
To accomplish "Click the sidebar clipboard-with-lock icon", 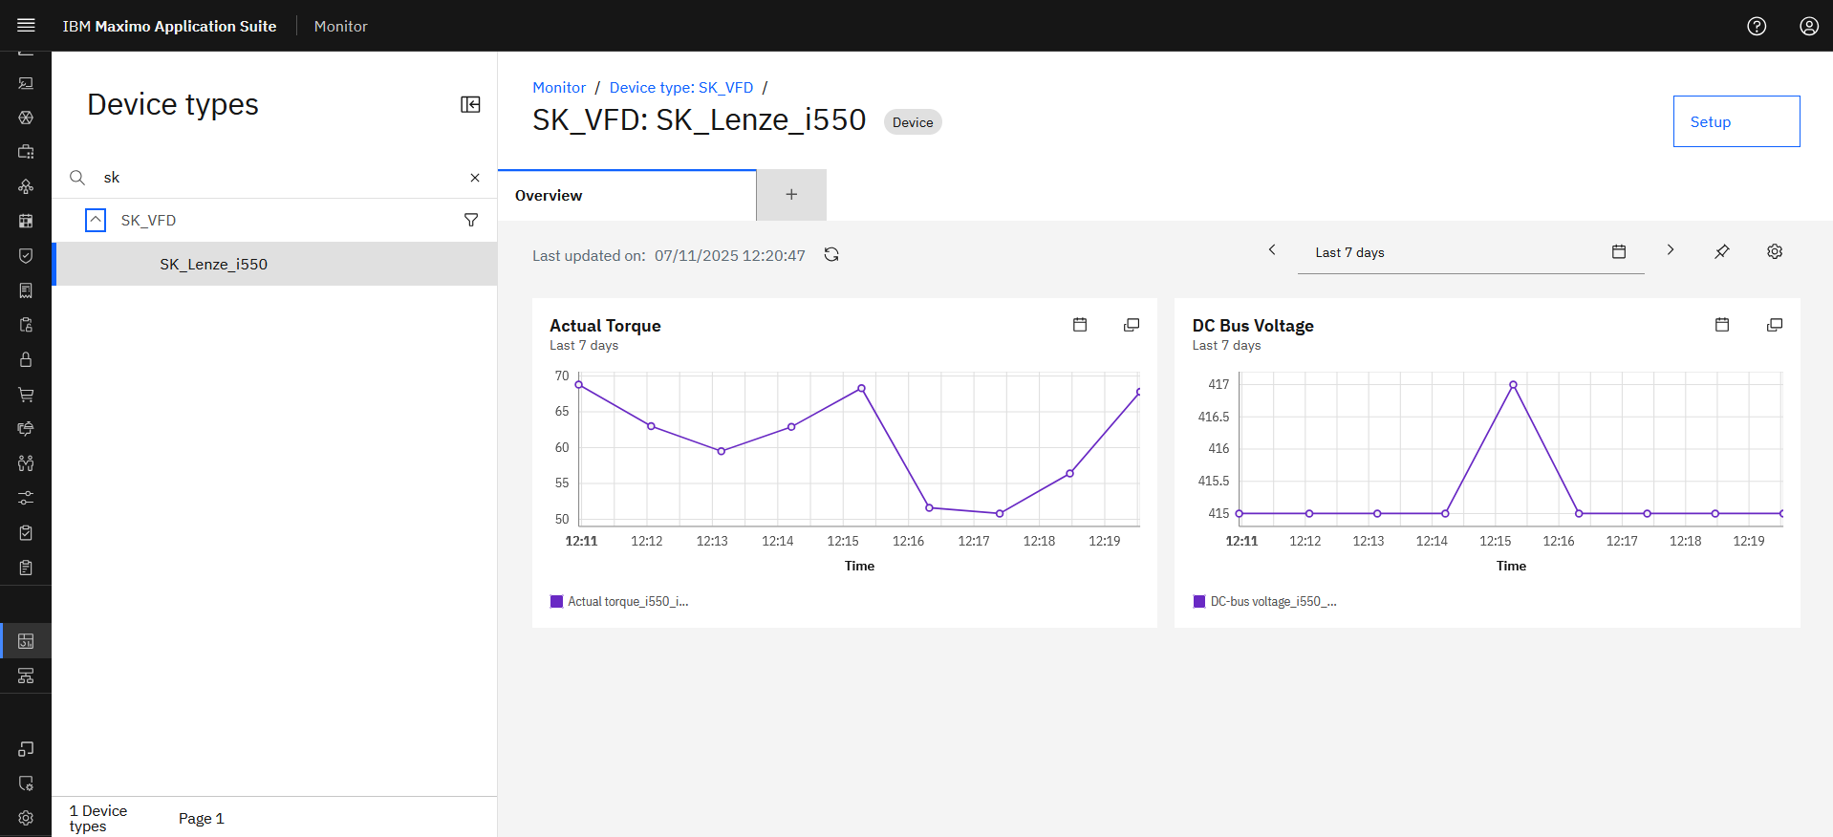I will point(26,325).
